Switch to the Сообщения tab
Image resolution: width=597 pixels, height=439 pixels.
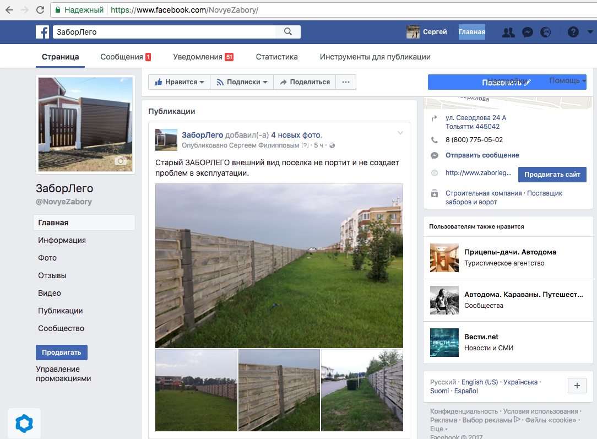(125, 57)
